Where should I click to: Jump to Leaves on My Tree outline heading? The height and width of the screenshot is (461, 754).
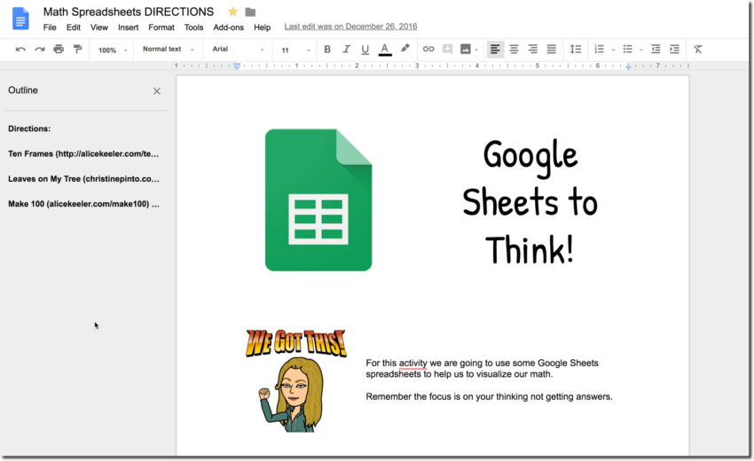(83, 179)
